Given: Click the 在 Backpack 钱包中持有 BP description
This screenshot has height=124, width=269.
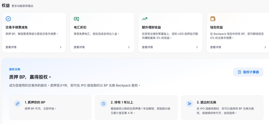Looking at the screenshot, I should coord(237,36).
